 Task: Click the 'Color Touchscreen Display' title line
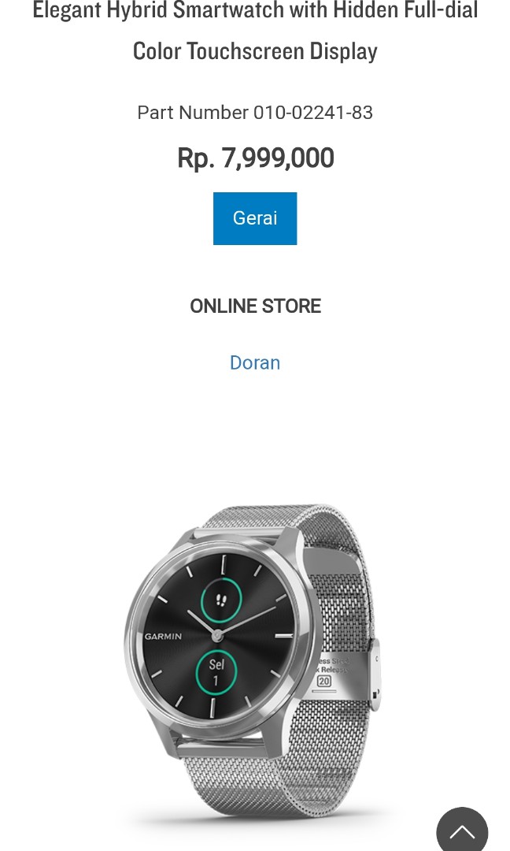255,51
